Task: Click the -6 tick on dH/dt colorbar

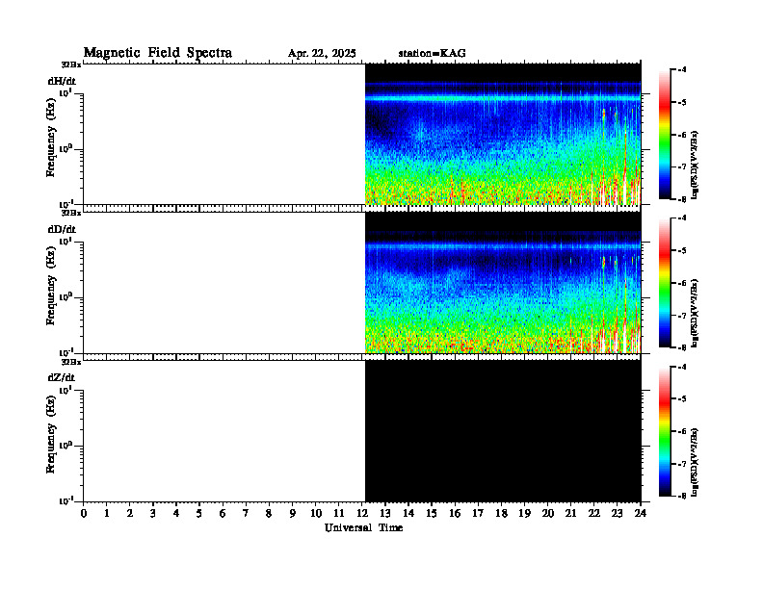Action: coord(683,135)
